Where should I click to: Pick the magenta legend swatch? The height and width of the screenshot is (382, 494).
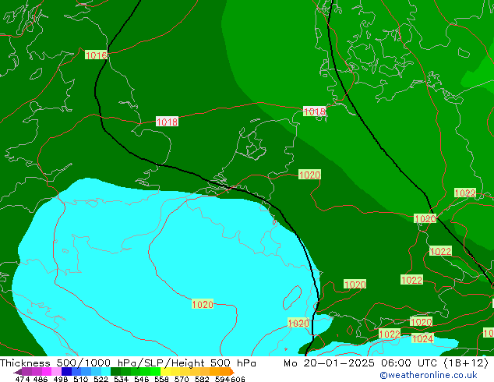click(47, 371)
